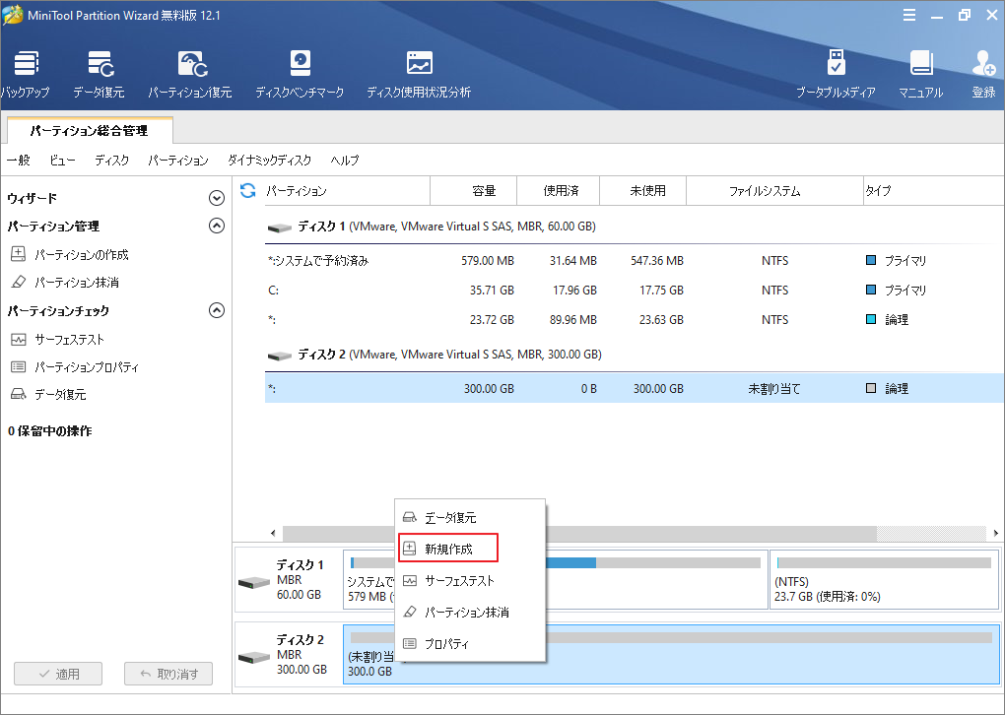Open ディスク使用状況分析 tool
This screenshot has height=715, width=1005.
coord(418,69)
